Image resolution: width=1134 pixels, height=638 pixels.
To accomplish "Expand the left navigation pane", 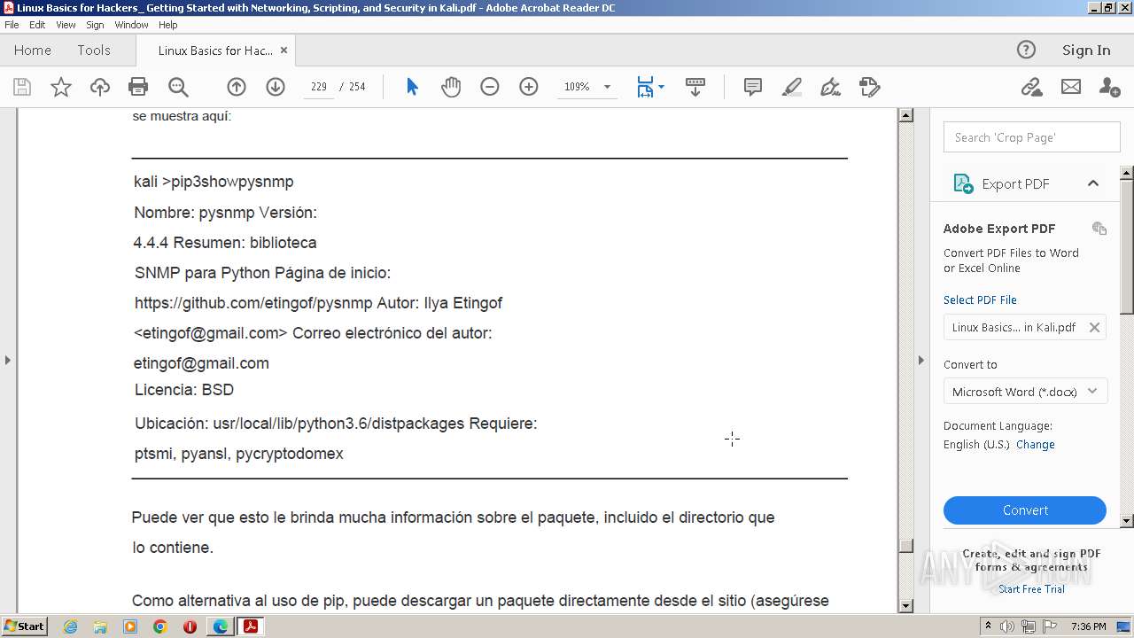I will [x=7, y=360].
